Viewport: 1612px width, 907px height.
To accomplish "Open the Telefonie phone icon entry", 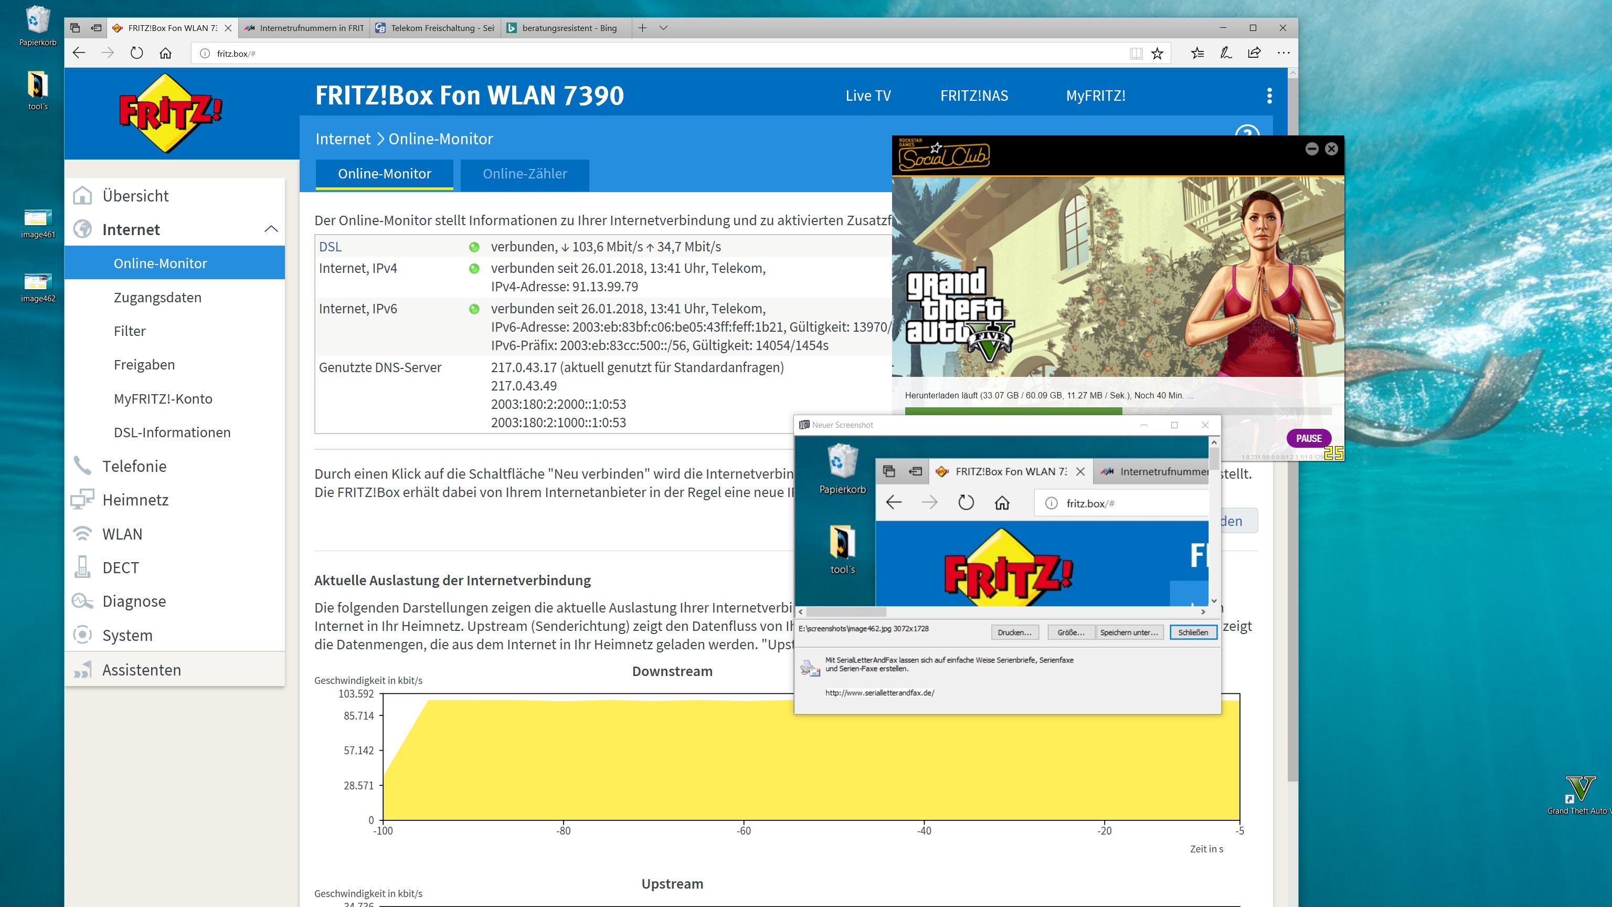I will point(82,466).
